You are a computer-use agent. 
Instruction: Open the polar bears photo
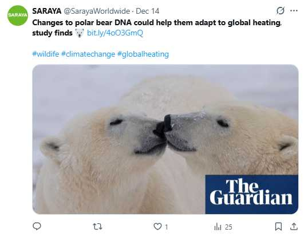click(165, 139)
